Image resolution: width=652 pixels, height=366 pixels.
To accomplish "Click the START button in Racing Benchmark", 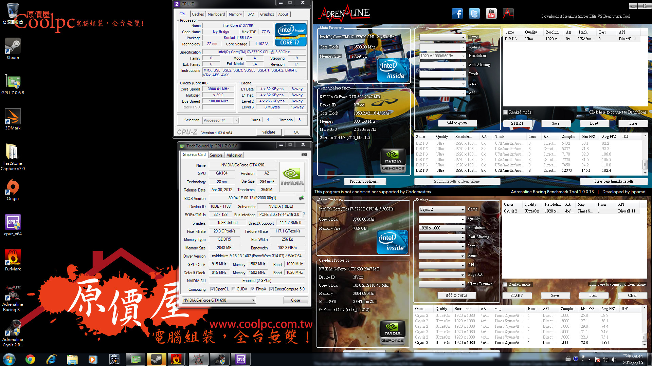I will [x=517, y=123].
